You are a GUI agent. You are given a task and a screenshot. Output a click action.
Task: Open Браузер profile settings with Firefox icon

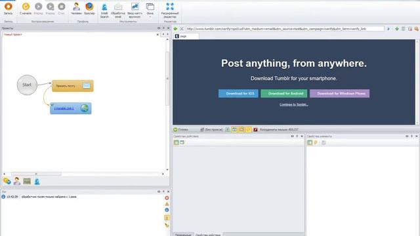pos(89,9)
